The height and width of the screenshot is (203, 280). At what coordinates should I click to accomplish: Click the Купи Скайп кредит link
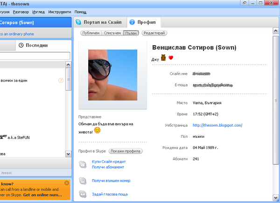coord(109,162)
